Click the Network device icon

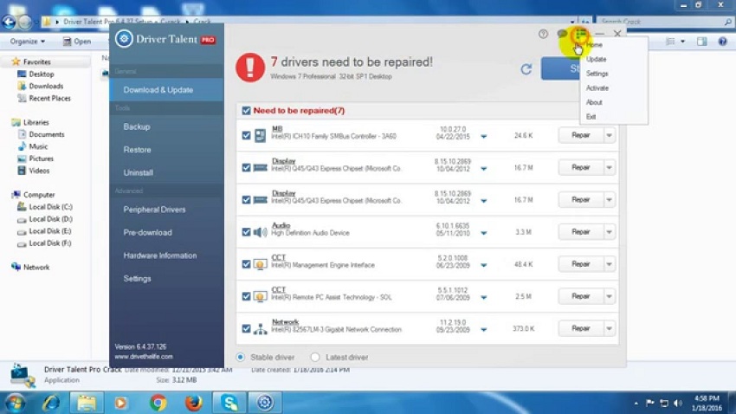[x=260, y=329]
